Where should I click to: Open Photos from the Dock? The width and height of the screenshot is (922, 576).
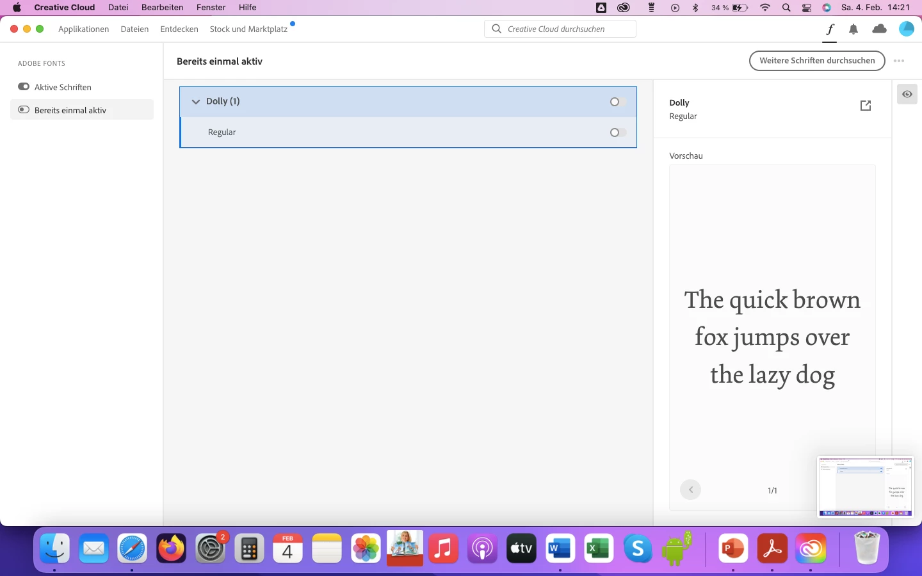tap(366, 548)
